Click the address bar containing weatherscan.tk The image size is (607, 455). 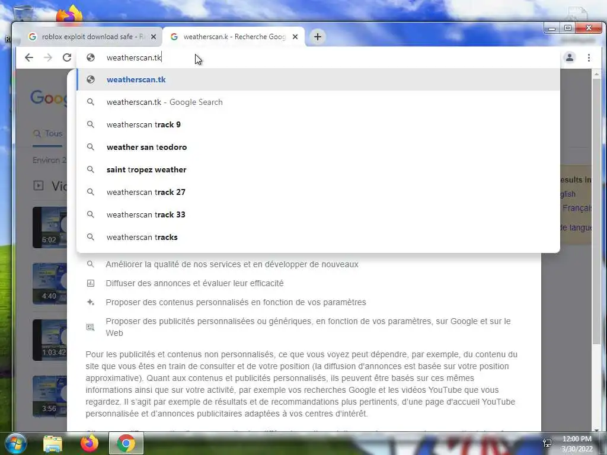(318, 57)
